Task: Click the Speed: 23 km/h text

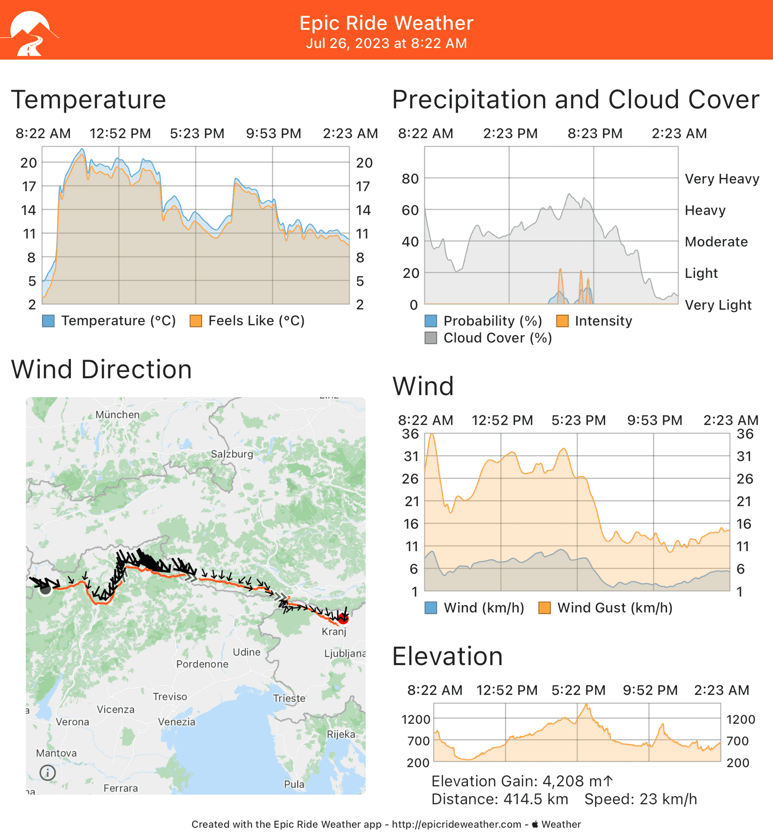Action: 641,799
